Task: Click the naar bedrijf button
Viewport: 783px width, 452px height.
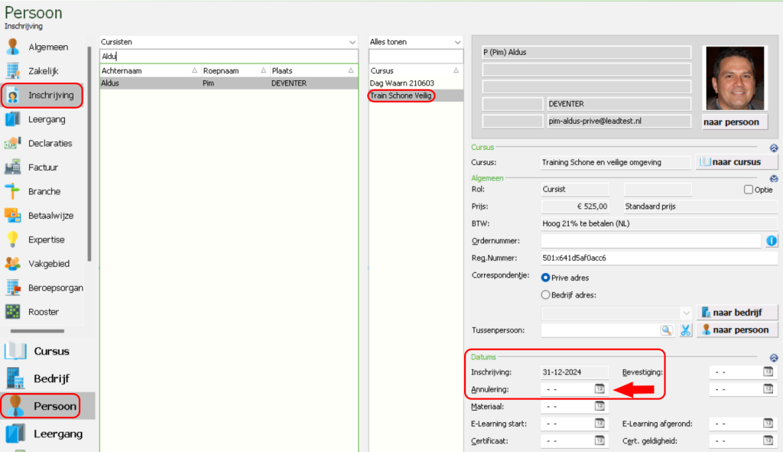Action: pyautogui.click(x=736, y=313)
